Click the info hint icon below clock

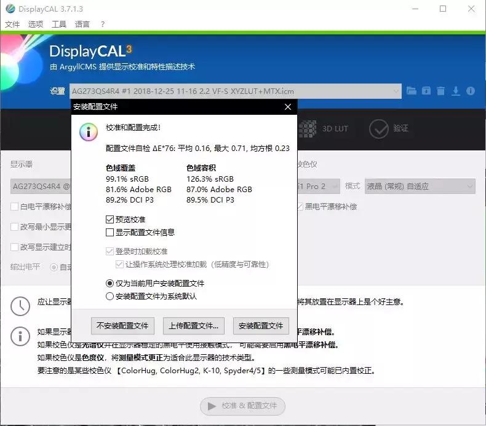tap(20, 336)
